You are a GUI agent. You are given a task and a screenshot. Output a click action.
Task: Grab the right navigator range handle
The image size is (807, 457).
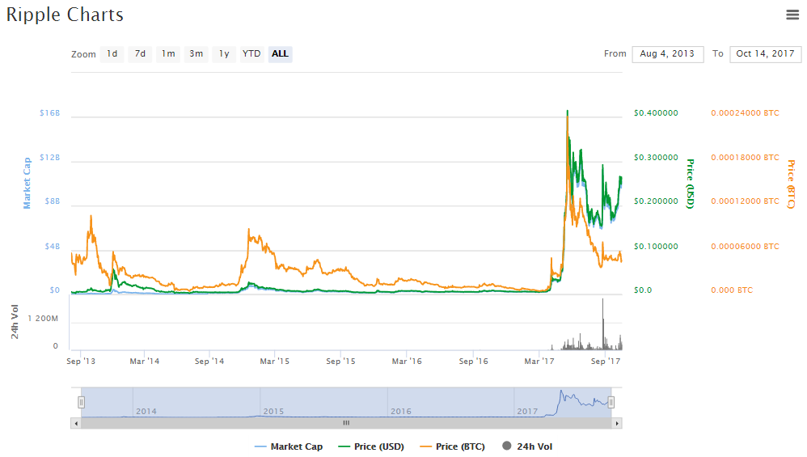[x=611, y=403]
